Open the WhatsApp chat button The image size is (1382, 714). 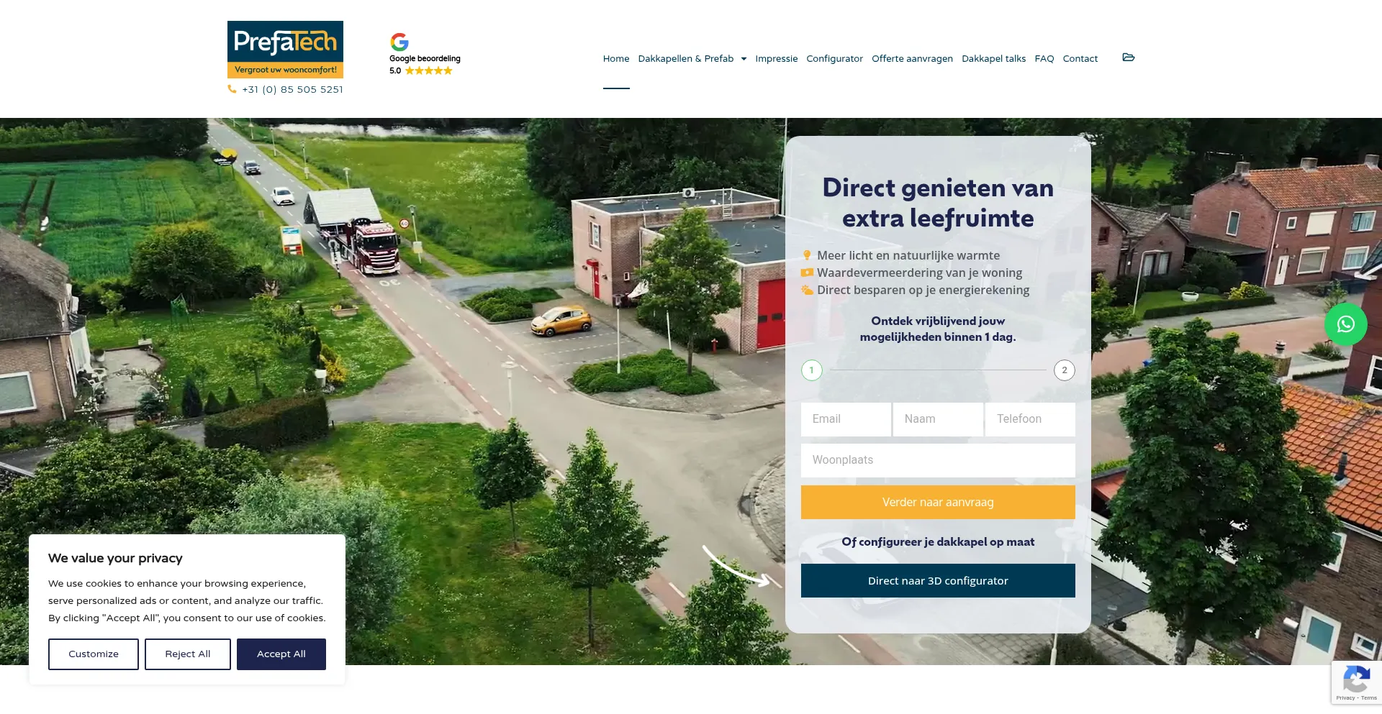(x=1345, y=324)
